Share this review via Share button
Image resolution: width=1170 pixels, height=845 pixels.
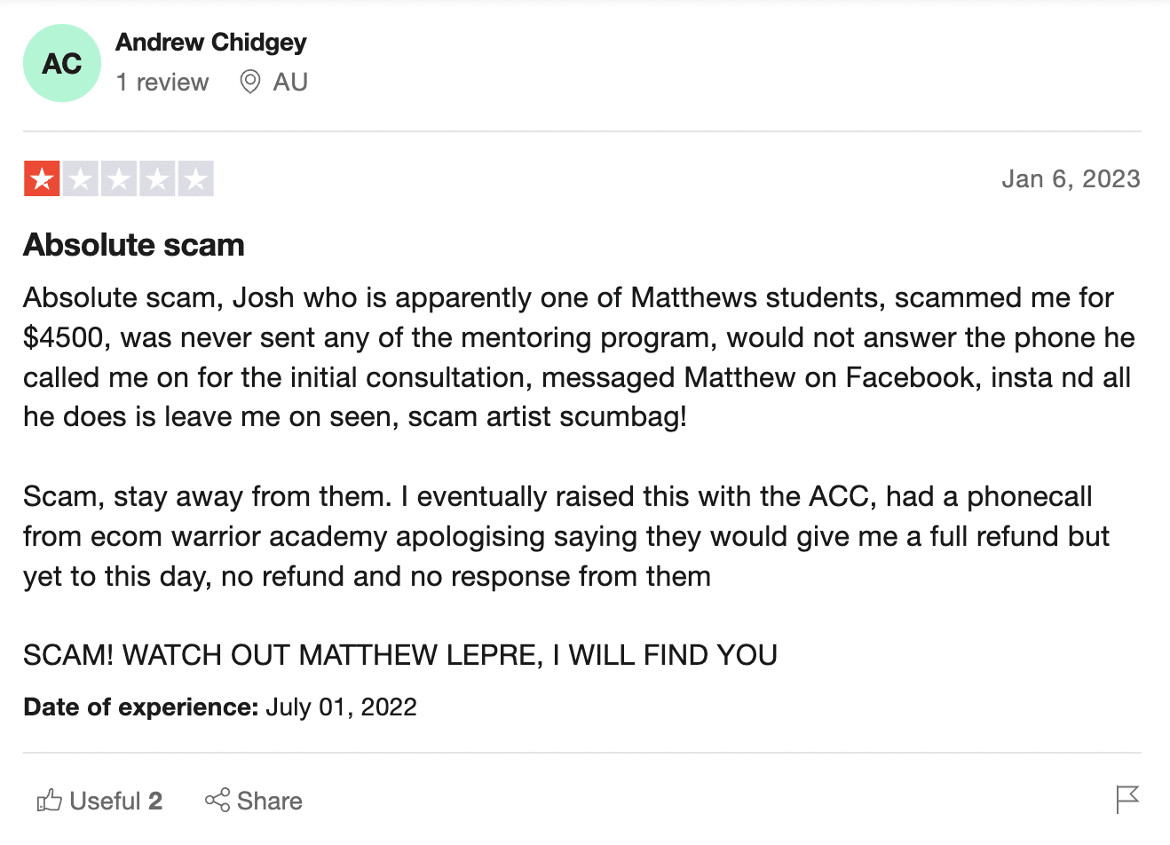click(x=254, y=801)
